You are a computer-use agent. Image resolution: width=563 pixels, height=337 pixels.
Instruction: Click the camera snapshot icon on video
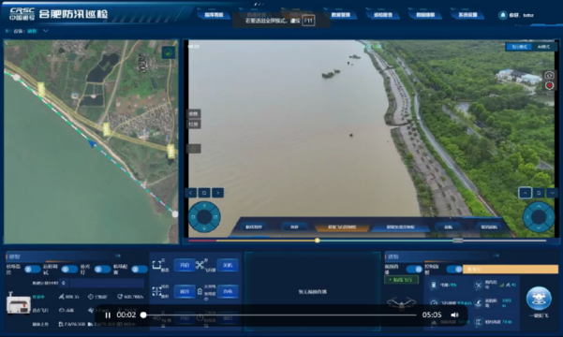click(x=549, y=76)
